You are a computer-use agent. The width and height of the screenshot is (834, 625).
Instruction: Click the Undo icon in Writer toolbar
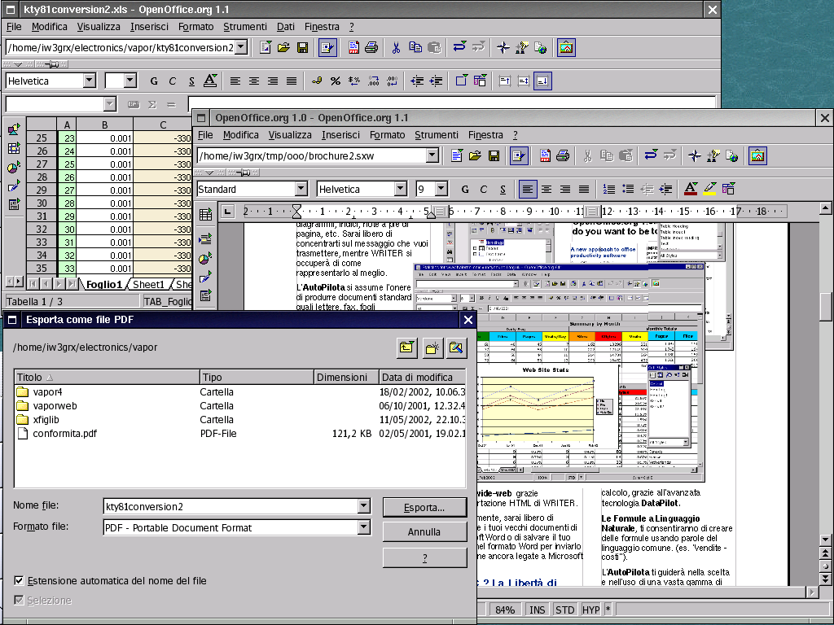[x=651, y=155]
